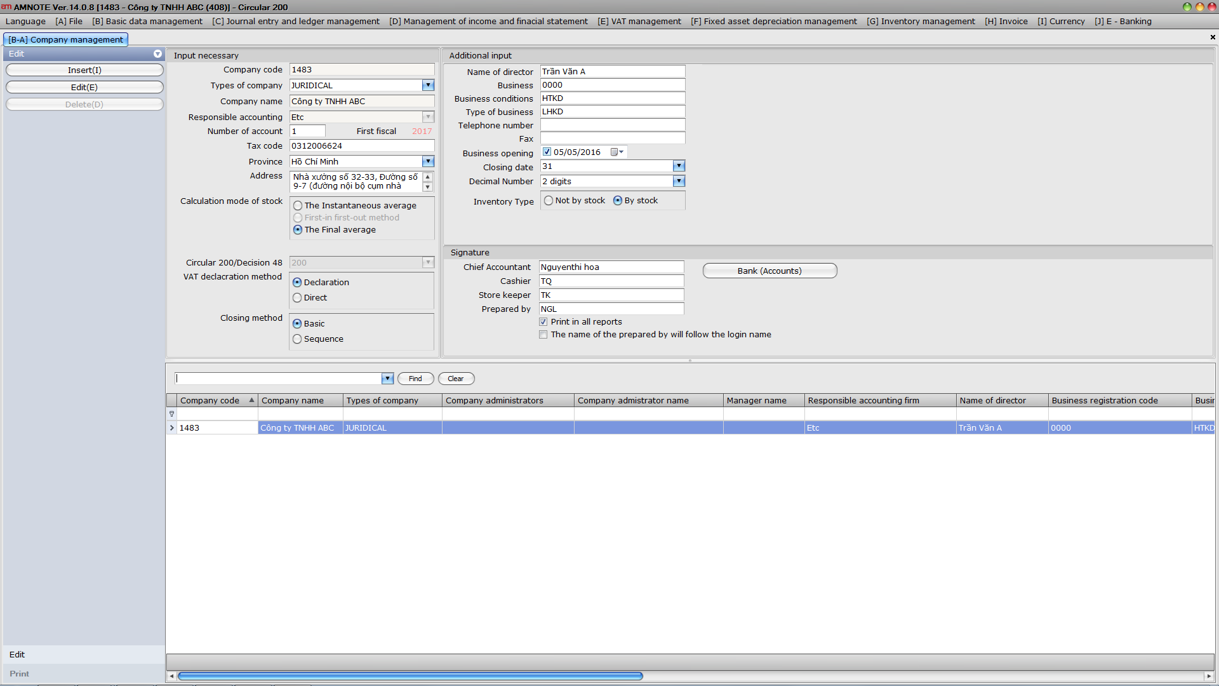Open the Closing date dropdown
1219x686 pixels.
click(679, 166)
